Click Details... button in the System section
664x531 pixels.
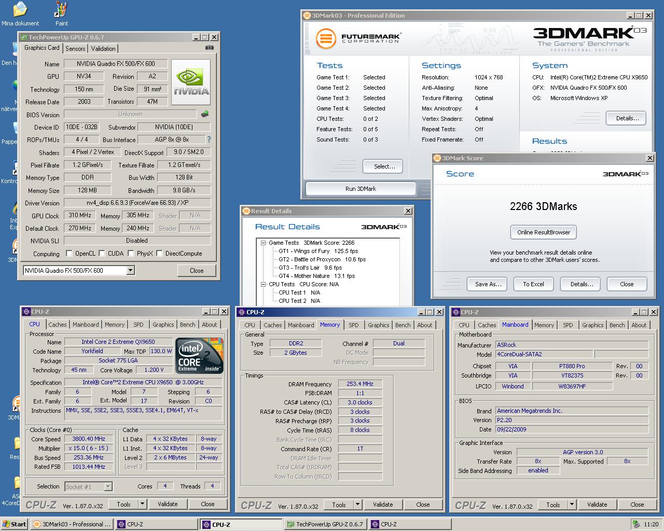click(x=626, y=118)
